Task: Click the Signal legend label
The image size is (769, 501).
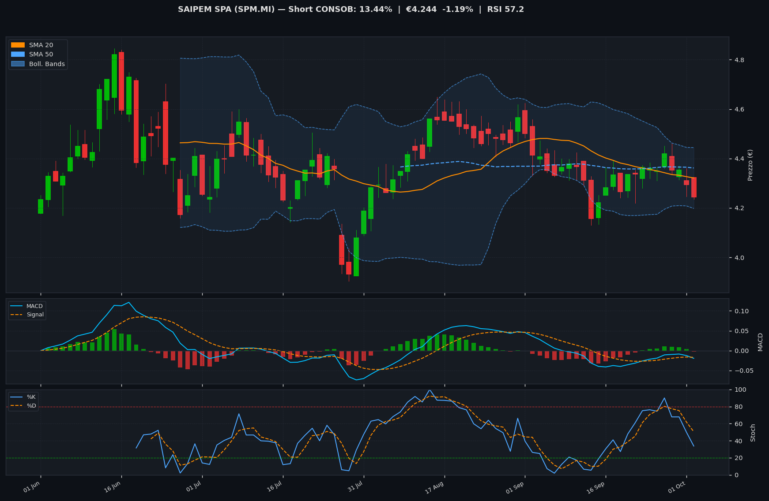Action: click(35, 315)
